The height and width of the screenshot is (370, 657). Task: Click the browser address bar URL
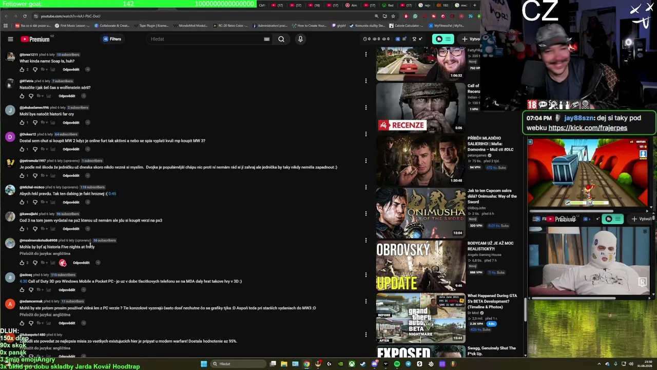71,16
